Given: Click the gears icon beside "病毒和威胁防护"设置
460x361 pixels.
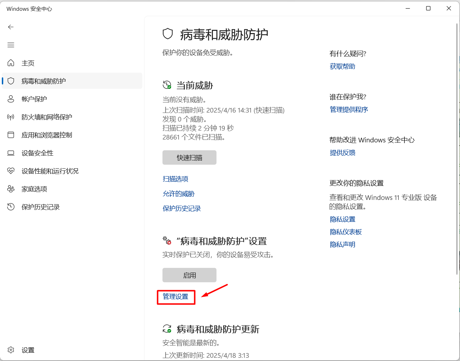Looking at the screenshot, I should (167, 241).
